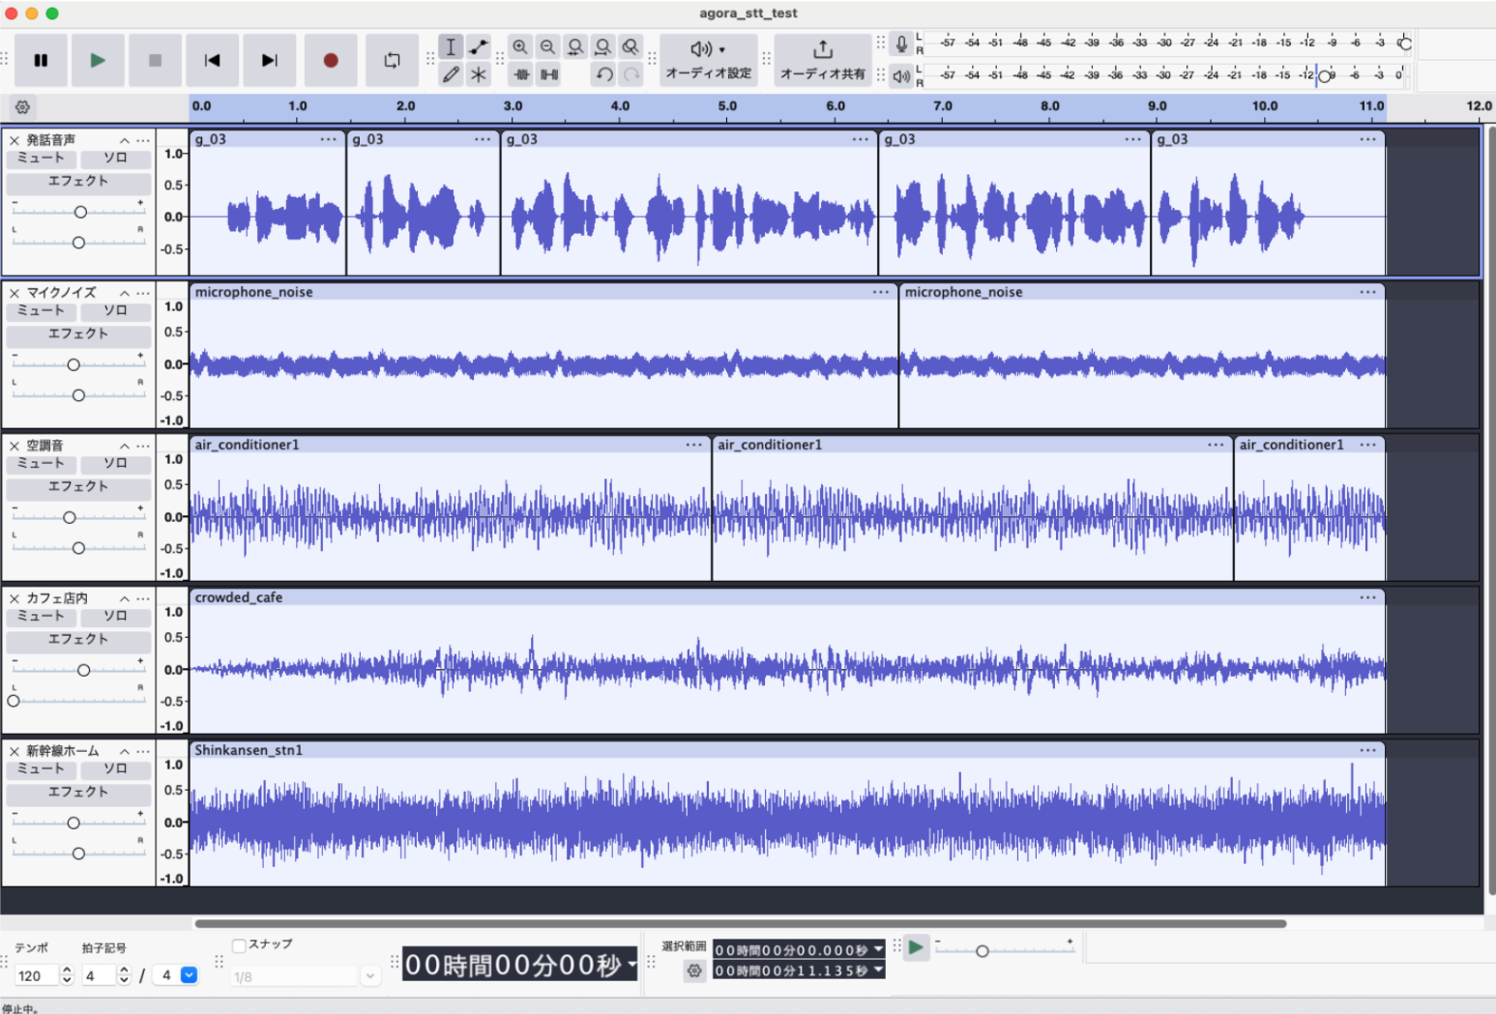
Task: Open the time signature denominator dropdown
Action: [x=190, y=975]
